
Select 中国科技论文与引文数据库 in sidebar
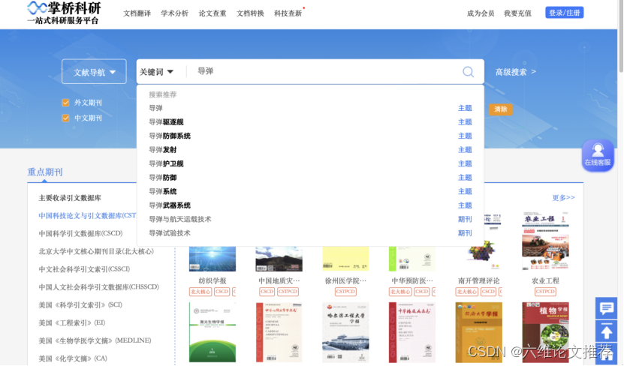(x=87, y=216)
